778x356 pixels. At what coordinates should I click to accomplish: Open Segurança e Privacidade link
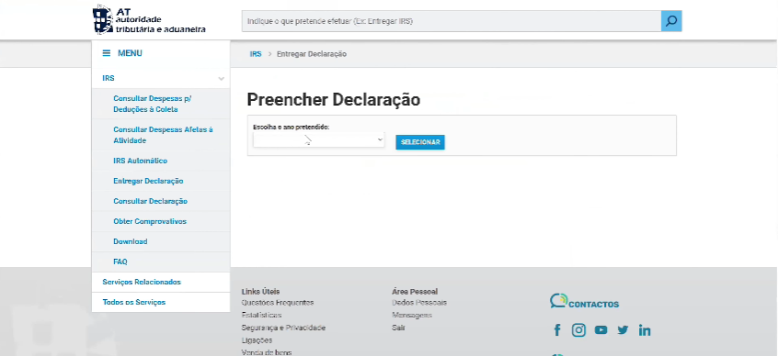point(283,328)
